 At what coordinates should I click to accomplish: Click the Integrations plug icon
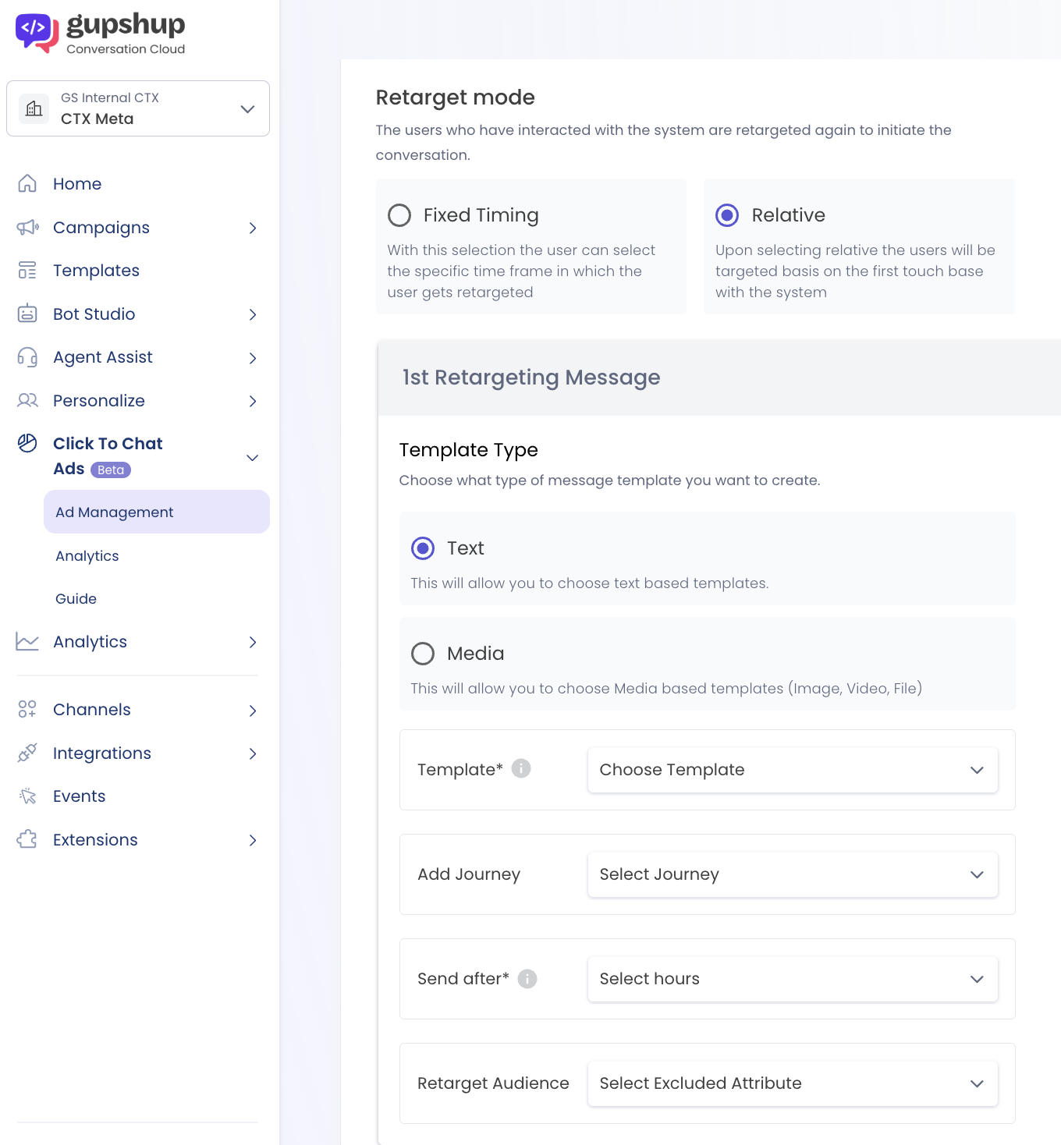(x=27, y=753)
